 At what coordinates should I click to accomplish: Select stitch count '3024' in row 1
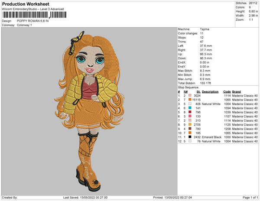(x=197, y=96)
